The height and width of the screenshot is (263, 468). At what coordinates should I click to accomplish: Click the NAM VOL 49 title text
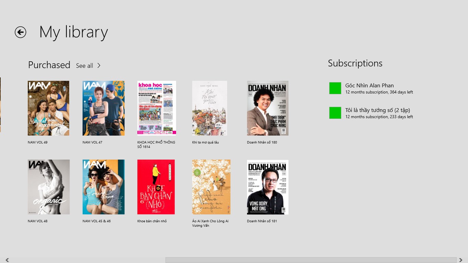(x=38, y=142)
